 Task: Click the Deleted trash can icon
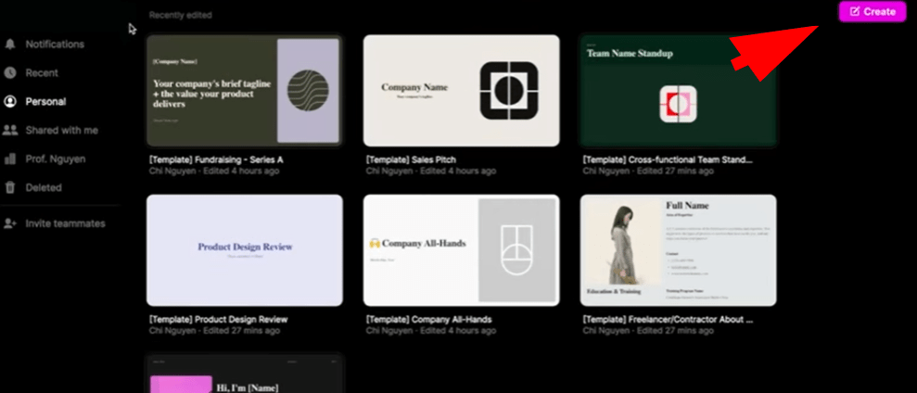coord(10,188)
